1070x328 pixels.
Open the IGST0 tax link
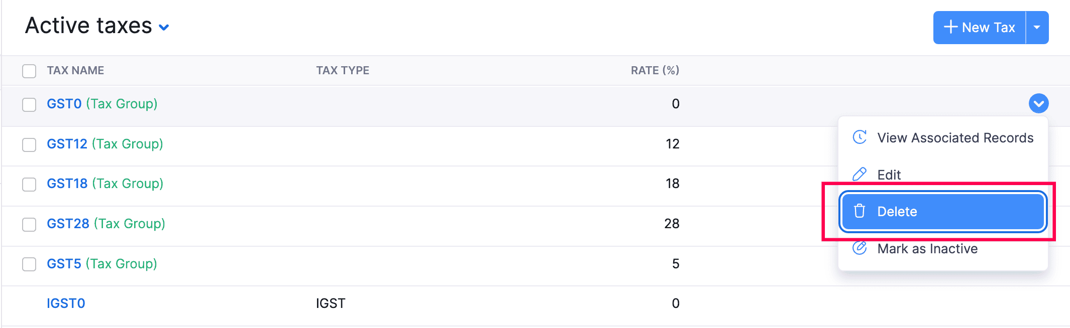[66, 303]
